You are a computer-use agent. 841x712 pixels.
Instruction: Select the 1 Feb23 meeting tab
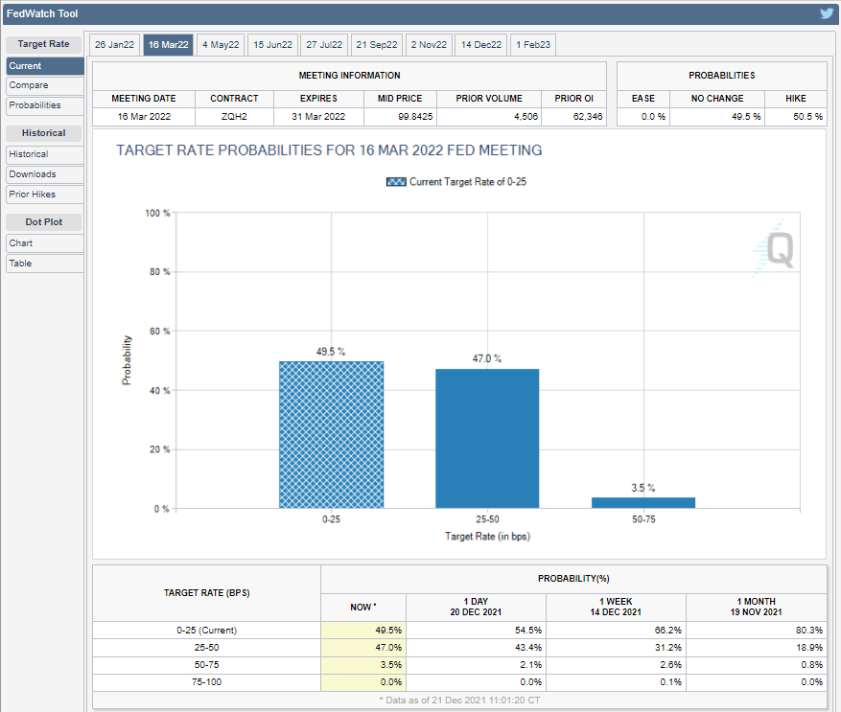(x=532, y=45)
